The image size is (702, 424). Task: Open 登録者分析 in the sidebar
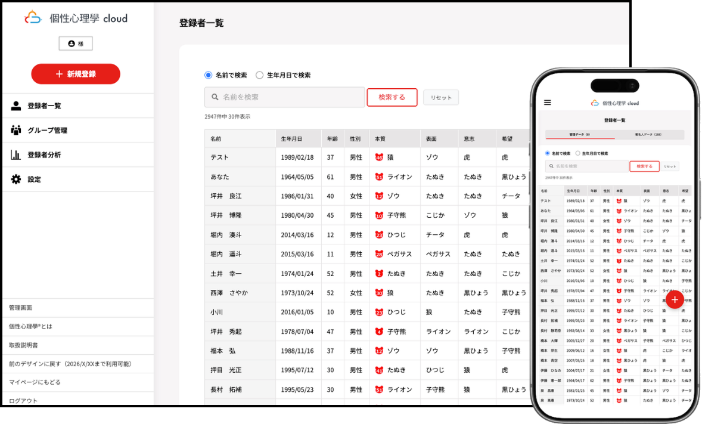tap(78, 155)
